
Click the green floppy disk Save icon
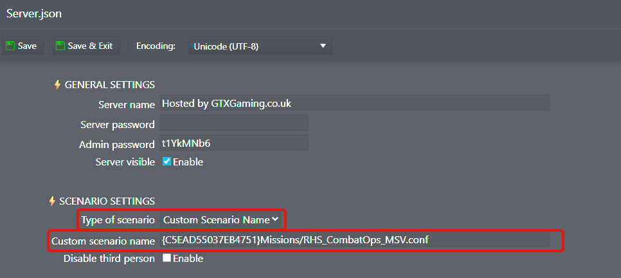[x=10, y=46]
